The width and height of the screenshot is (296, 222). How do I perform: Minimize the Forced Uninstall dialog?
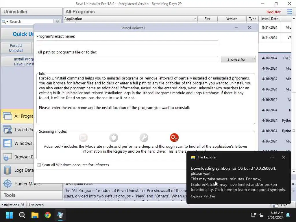pos(236,28)
